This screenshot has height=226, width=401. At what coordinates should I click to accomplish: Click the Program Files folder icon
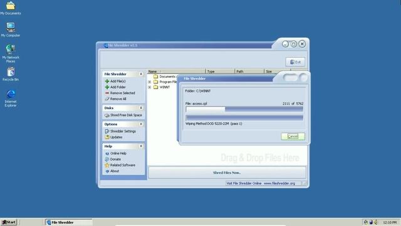click(x=156, y=82)
